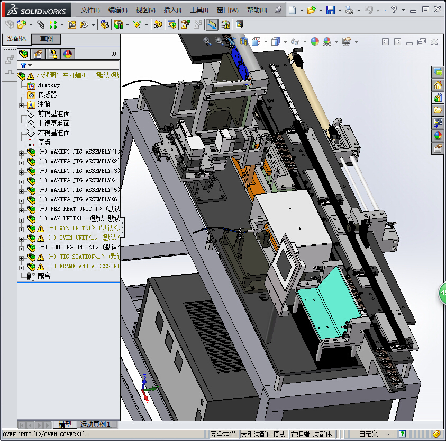Image resolution: width=446 pixels, height=441 pixels.
Task: Open Assembly Features tool
Action: (119, 24)
